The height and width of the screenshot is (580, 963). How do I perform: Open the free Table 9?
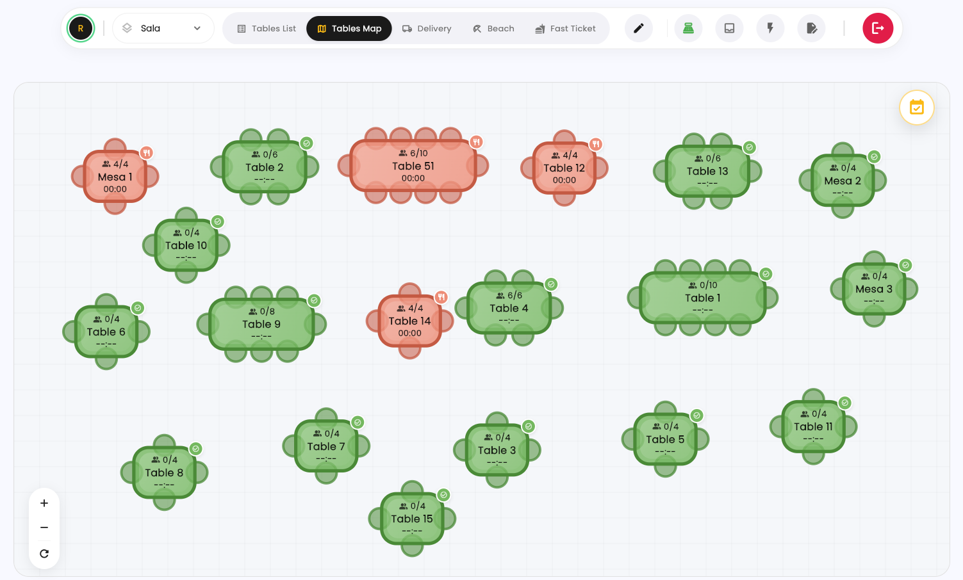[x=261, y=324]
